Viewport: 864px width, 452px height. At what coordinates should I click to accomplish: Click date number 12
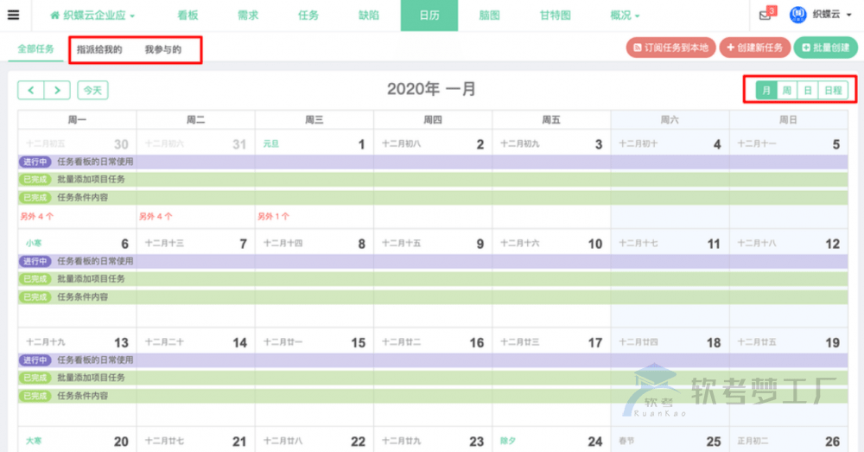(833, 244)
